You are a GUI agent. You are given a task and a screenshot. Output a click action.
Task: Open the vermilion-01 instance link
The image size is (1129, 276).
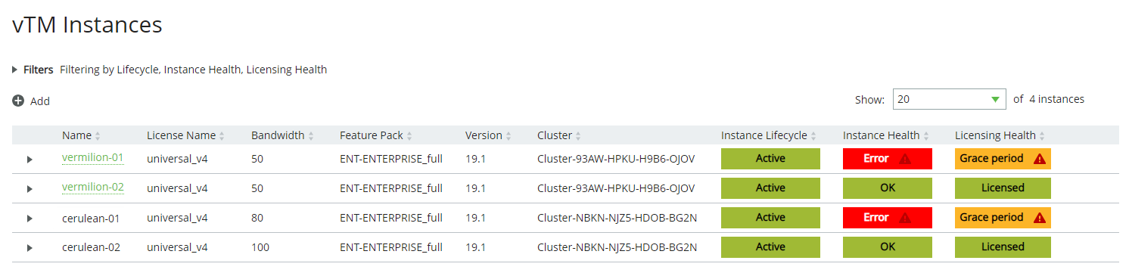pyautogui.click(x=92, y=157)
